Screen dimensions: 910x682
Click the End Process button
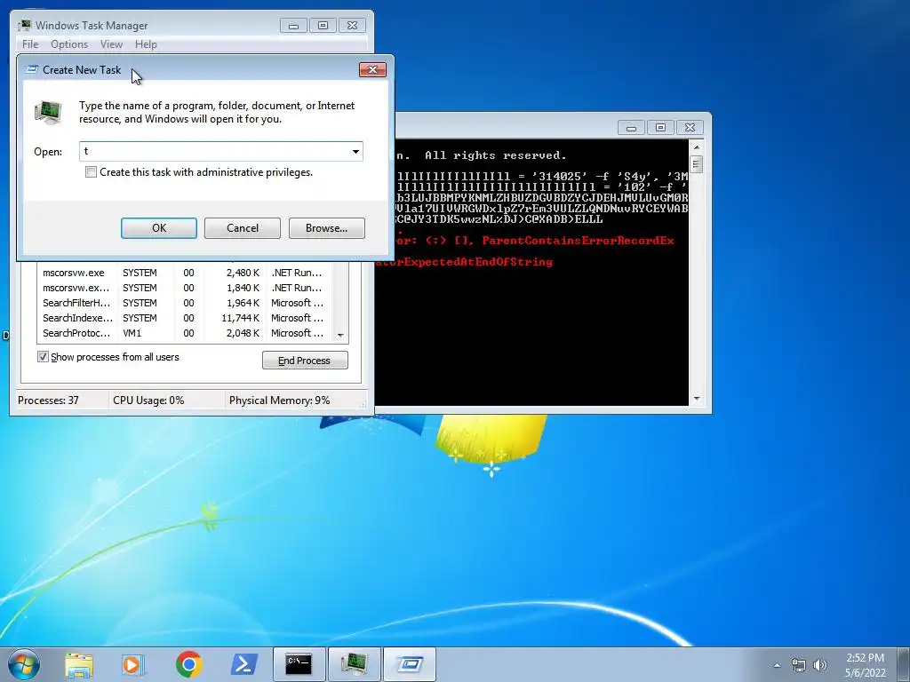305,361
